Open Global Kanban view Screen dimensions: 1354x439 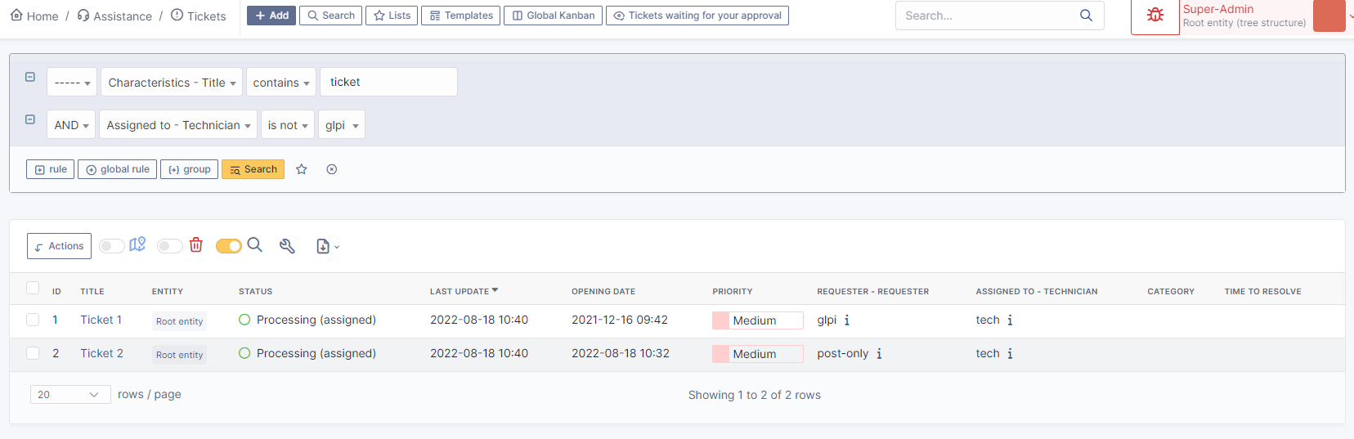click(554, 16)
